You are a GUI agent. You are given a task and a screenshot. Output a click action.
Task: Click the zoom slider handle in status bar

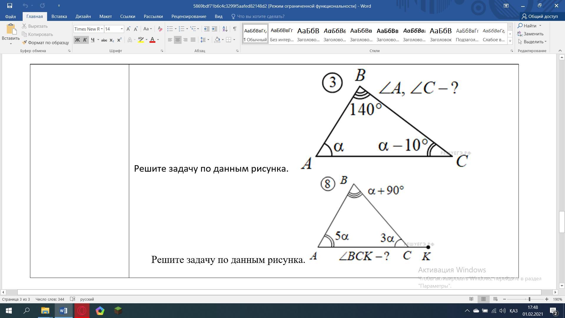[x=529, y=299]
